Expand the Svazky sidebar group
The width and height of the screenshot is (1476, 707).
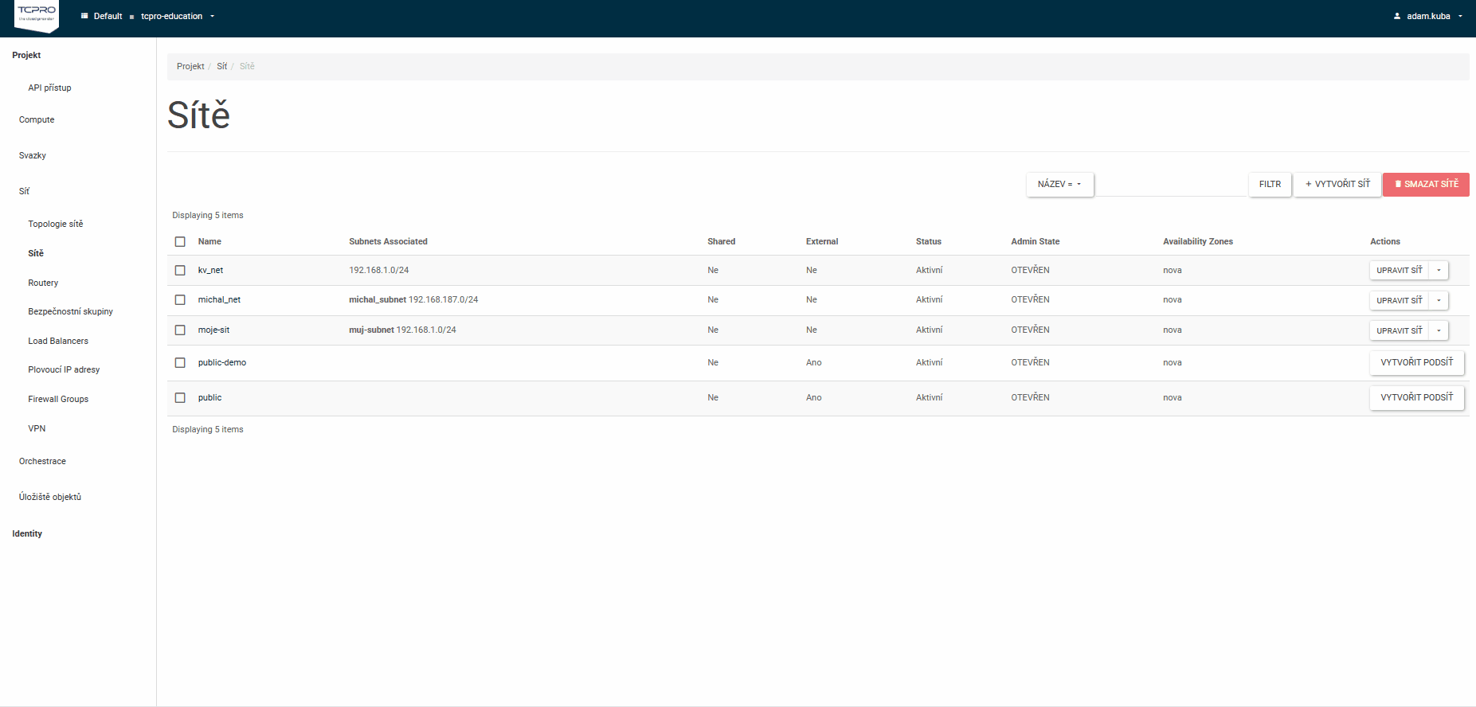pos(33,155)
